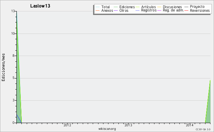The width and height of the screenshot is (214, 132).
Task: Click the orange Anexos legend line swatch
Action: [x=98, y=10]
